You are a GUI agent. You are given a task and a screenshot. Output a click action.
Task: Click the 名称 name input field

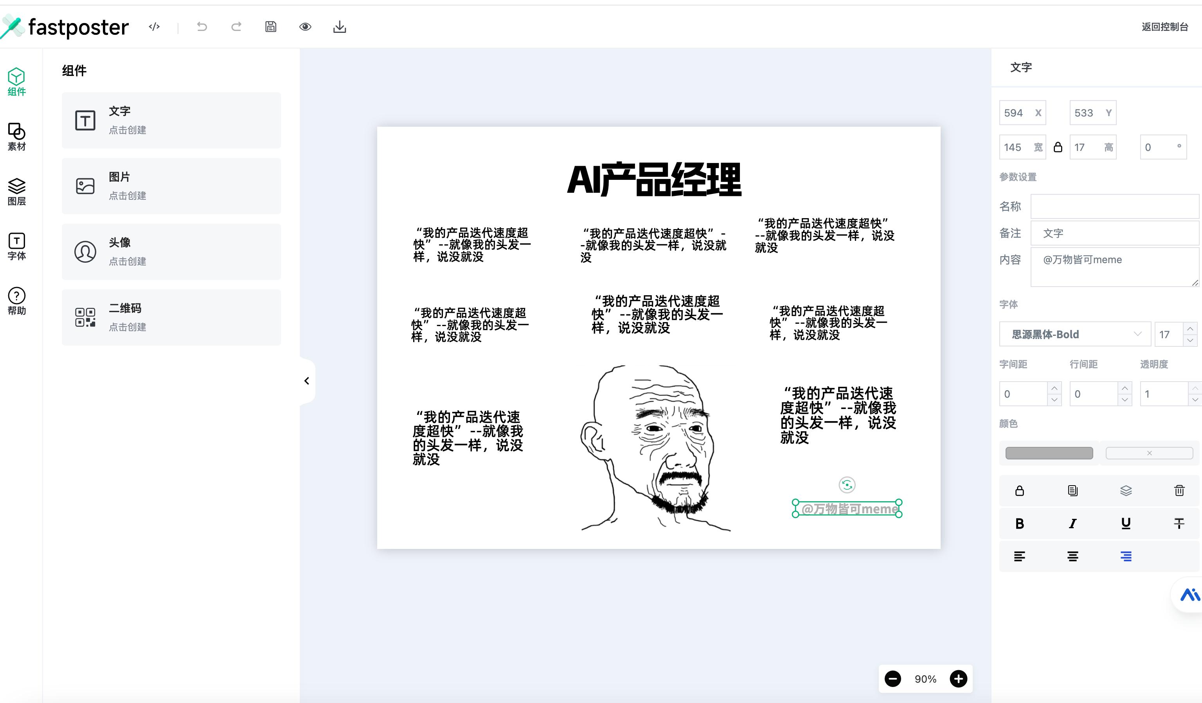click(x=1115, y=206)
